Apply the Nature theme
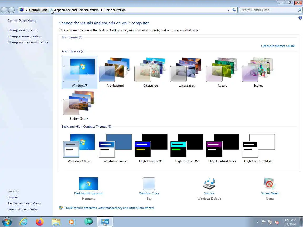303x227 pixels. tap(222, 72)
